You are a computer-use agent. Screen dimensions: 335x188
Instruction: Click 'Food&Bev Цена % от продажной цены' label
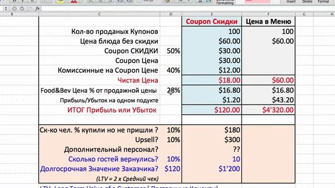(x=98, y=90)
